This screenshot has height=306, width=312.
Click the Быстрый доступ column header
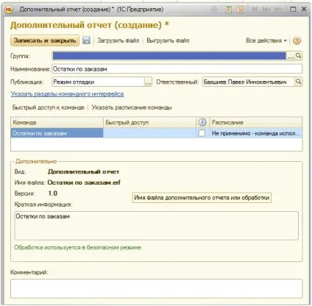click(150, 122)
